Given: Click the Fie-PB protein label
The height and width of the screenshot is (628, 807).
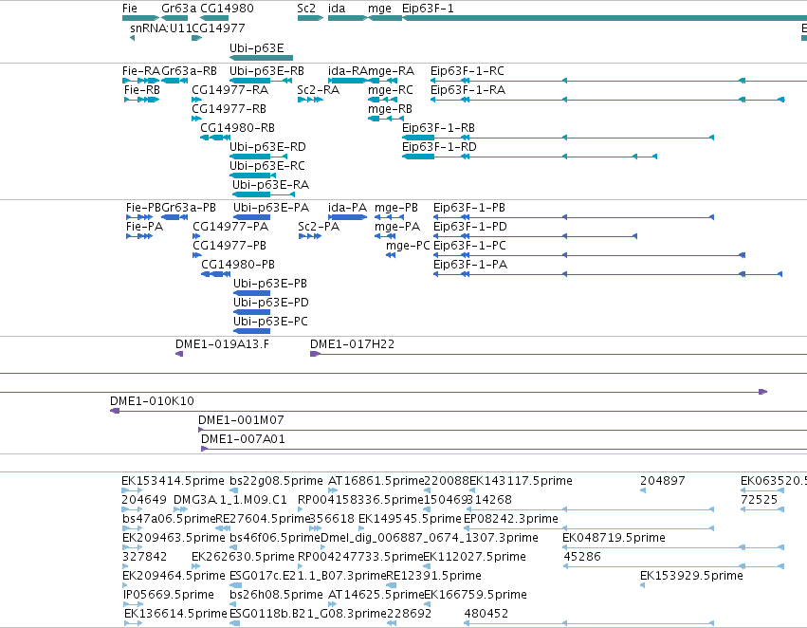Looking at the screenshot, I should pos(143,208).
